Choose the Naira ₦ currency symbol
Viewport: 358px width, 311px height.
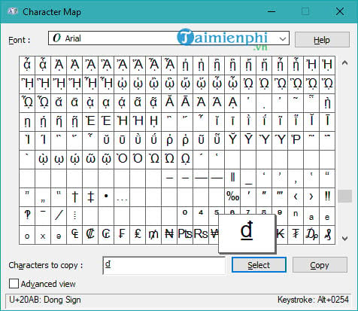point(169,235)
